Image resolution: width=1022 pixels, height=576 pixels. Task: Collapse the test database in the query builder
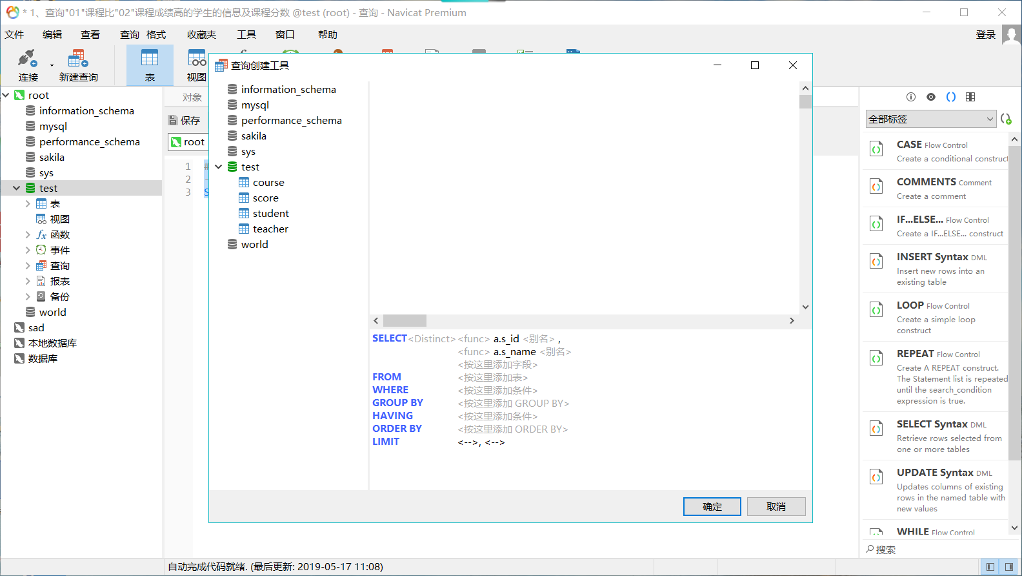[219, 167]
